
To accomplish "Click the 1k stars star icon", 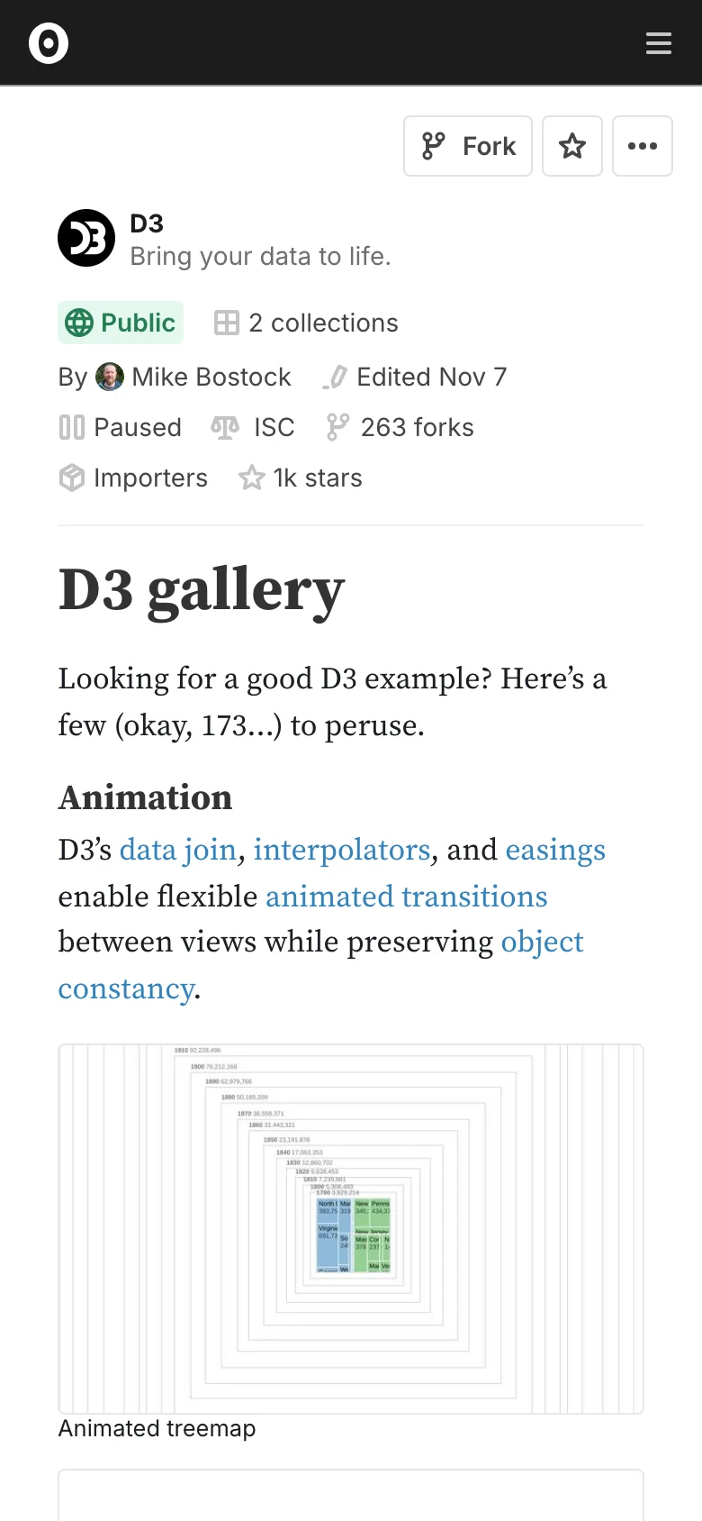I will point(252,478).
